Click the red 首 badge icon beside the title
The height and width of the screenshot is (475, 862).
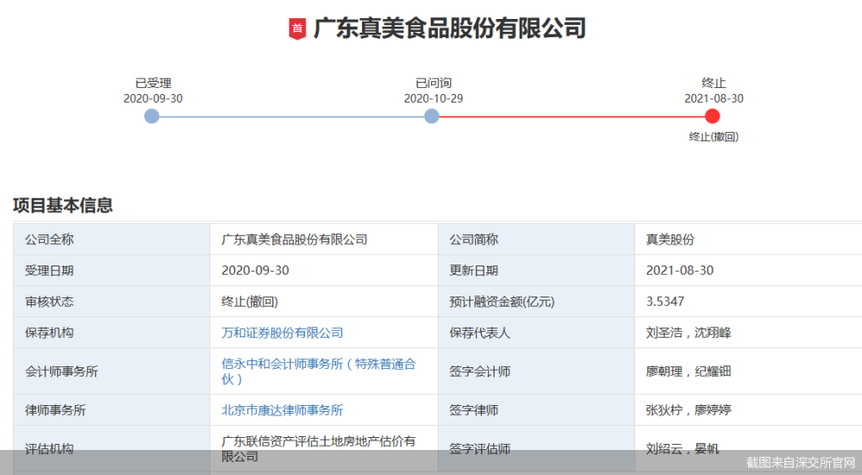[297, 28]
